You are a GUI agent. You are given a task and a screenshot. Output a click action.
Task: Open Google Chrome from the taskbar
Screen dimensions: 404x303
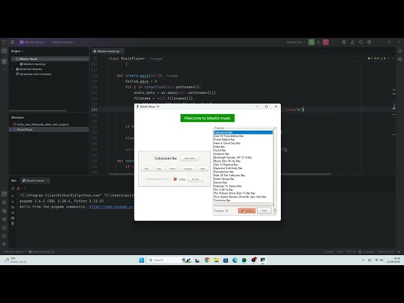207,260
